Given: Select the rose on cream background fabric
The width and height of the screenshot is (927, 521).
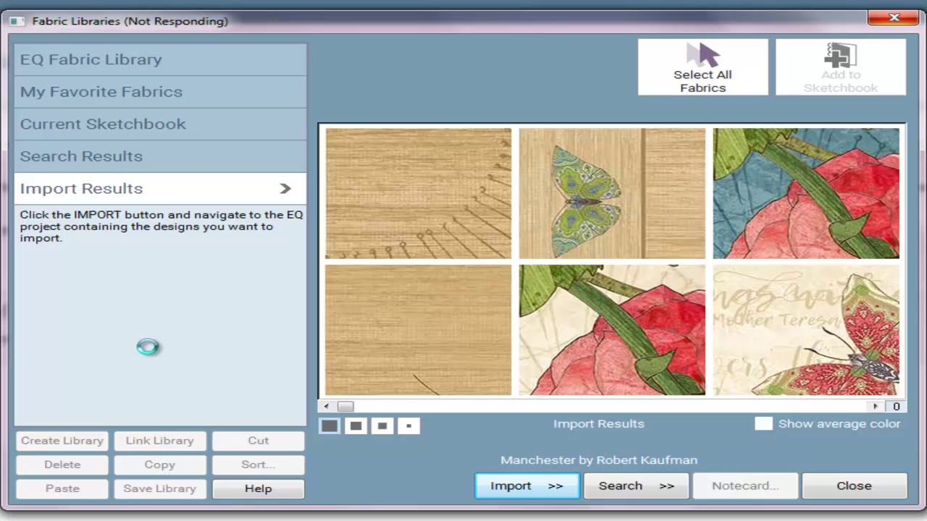Looking at the screenshot, I should click(x=612, y=330).
